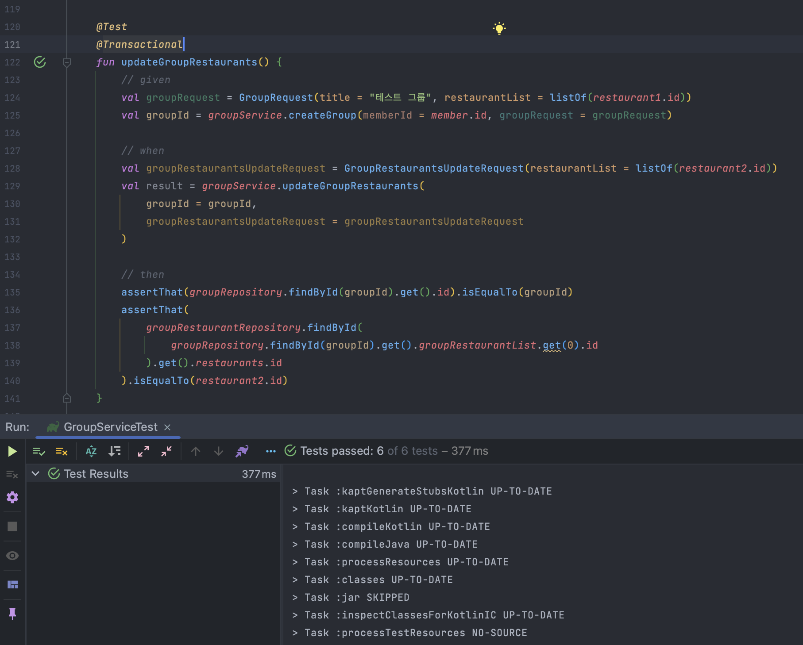Click the createGroup method call
The image size is (803, 645).
(x=322, y=115)
